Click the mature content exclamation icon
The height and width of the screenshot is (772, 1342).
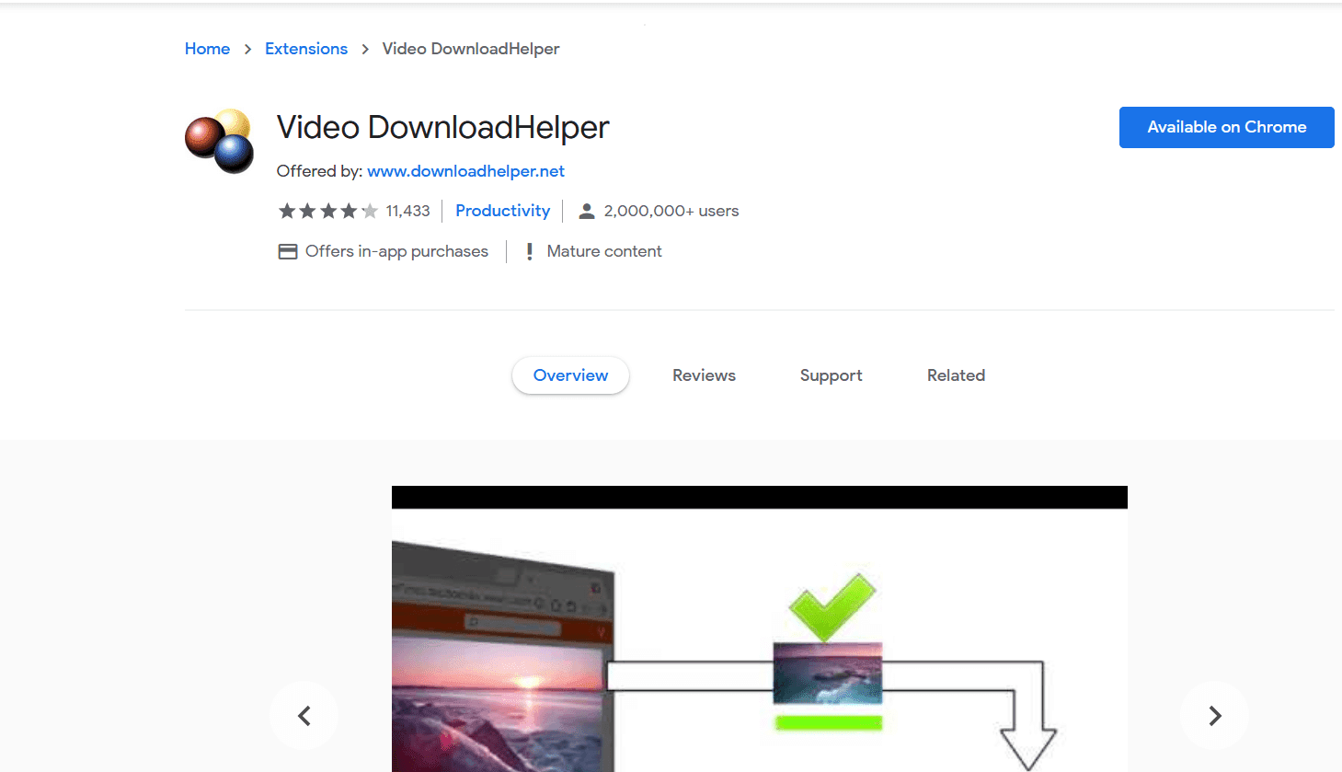pos(529,252)
